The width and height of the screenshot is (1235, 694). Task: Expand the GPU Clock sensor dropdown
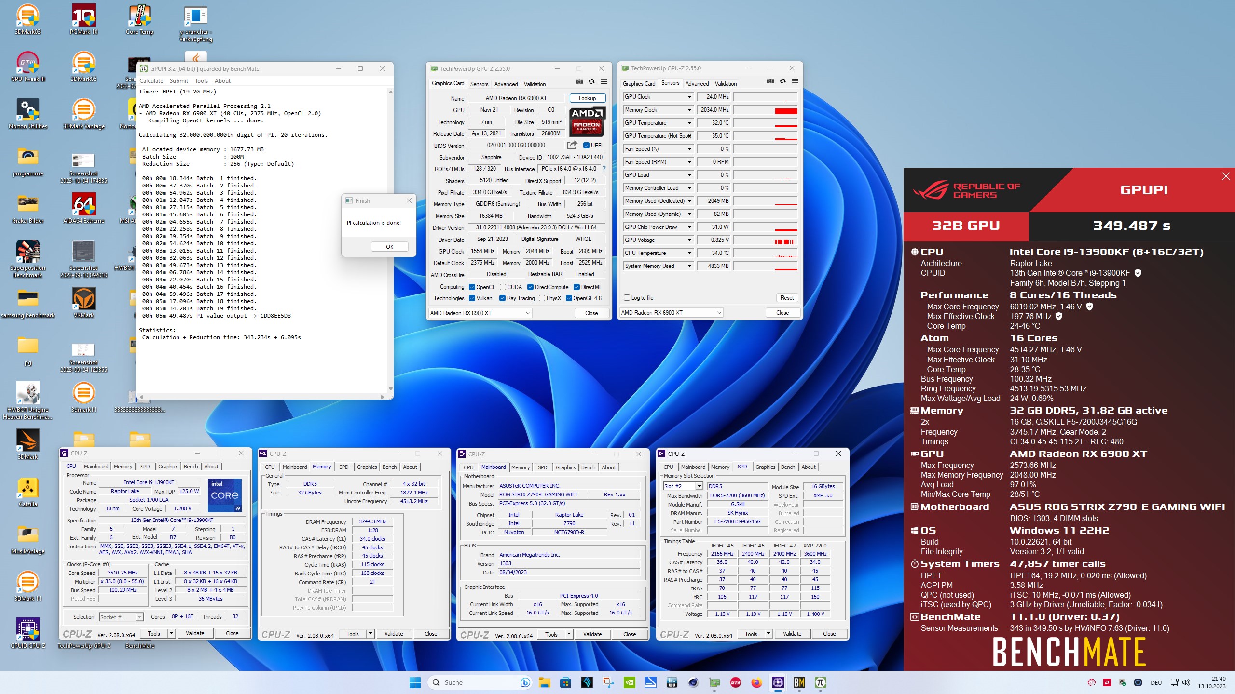(x=689, y=97)
